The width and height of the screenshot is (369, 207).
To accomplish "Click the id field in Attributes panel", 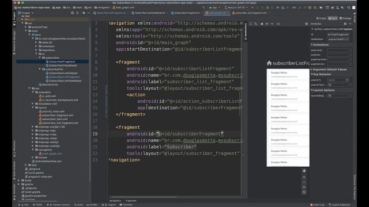I will (x=338, y=34).
